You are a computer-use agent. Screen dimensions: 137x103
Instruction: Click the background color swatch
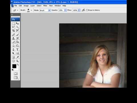click(x=17, y=69)
